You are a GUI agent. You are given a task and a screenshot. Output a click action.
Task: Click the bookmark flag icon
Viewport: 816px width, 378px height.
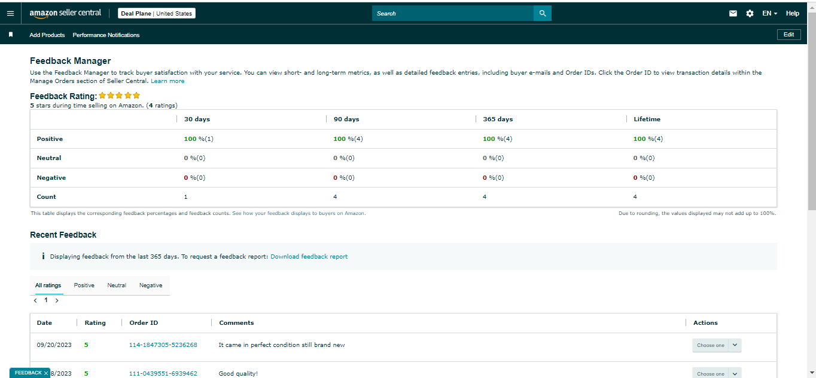(x=11, y=35)
